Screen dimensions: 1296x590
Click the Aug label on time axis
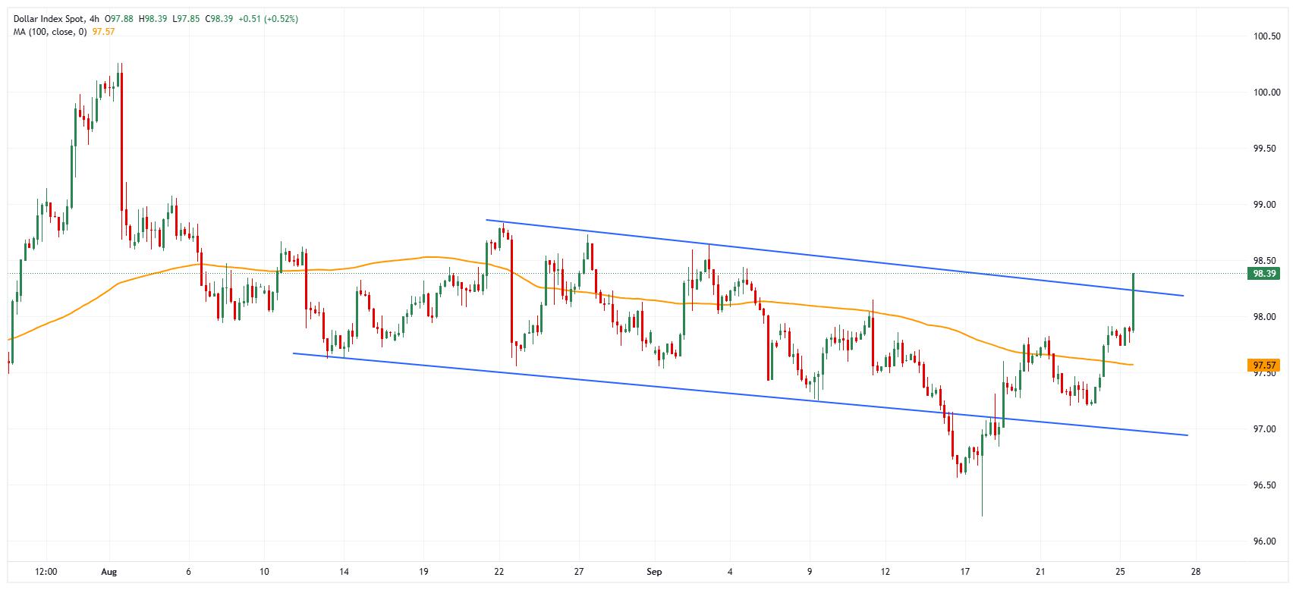[x=109, y=571]
